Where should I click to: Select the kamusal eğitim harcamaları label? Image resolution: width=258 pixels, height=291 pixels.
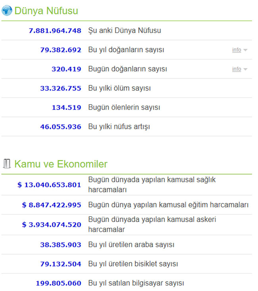168,205
